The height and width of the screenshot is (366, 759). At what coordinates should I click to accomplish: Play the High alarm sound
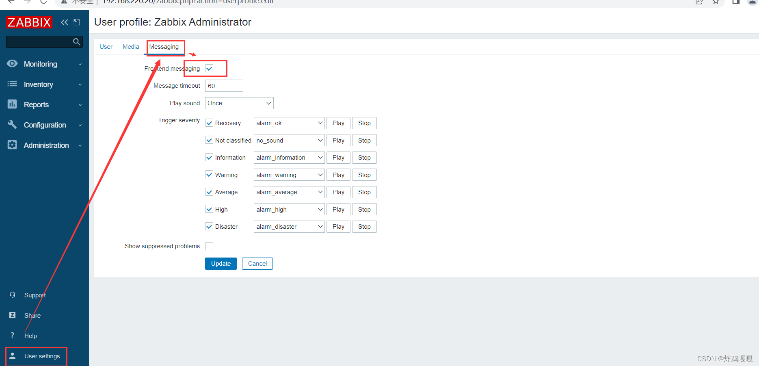[x=338, y=209]
